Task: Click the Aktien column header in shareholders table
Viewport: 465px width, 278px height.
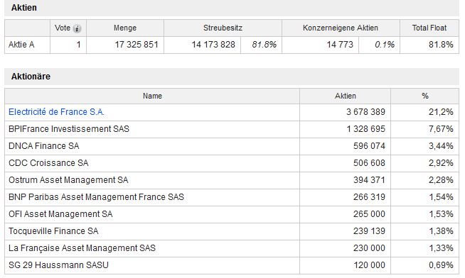Action: 345,96
